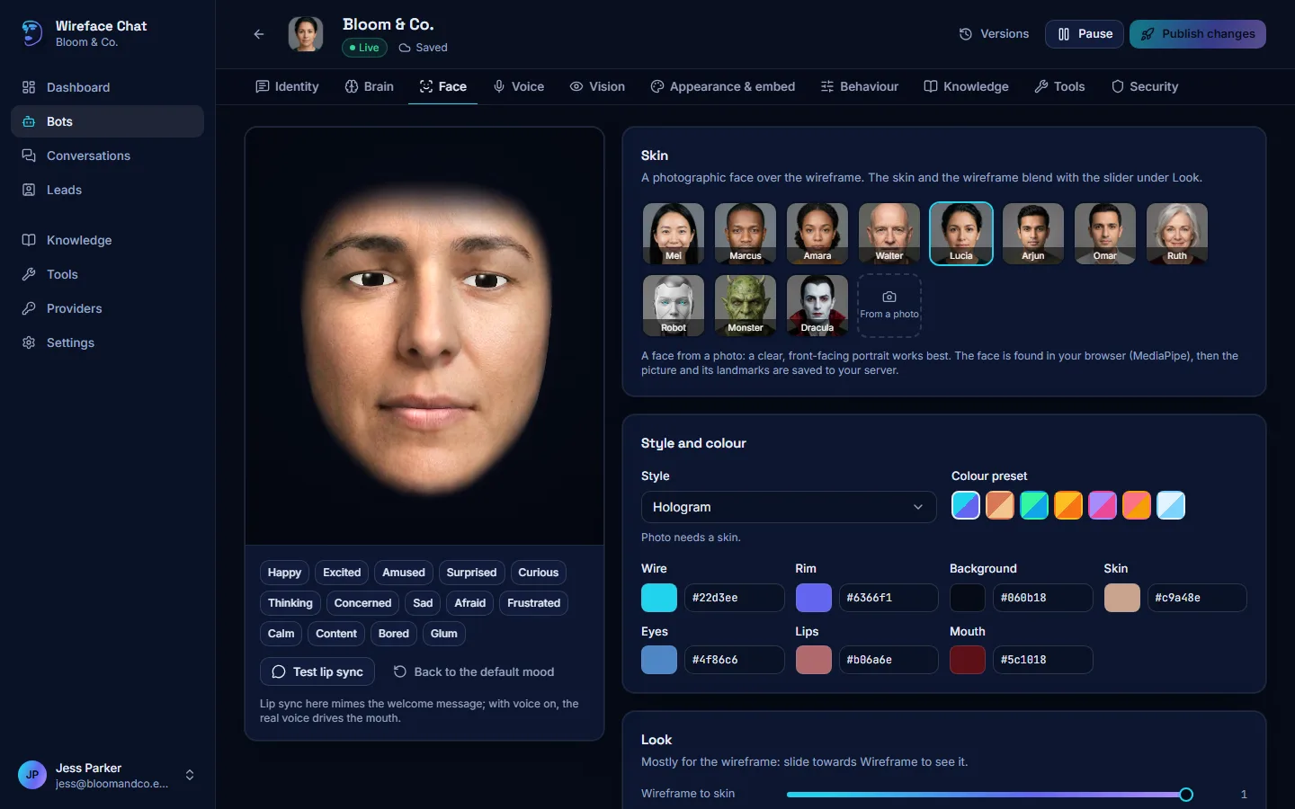Viewport: 1295px width, 809px height.
Task: Open the Skin colour swatch
Action: [1122, 598]
